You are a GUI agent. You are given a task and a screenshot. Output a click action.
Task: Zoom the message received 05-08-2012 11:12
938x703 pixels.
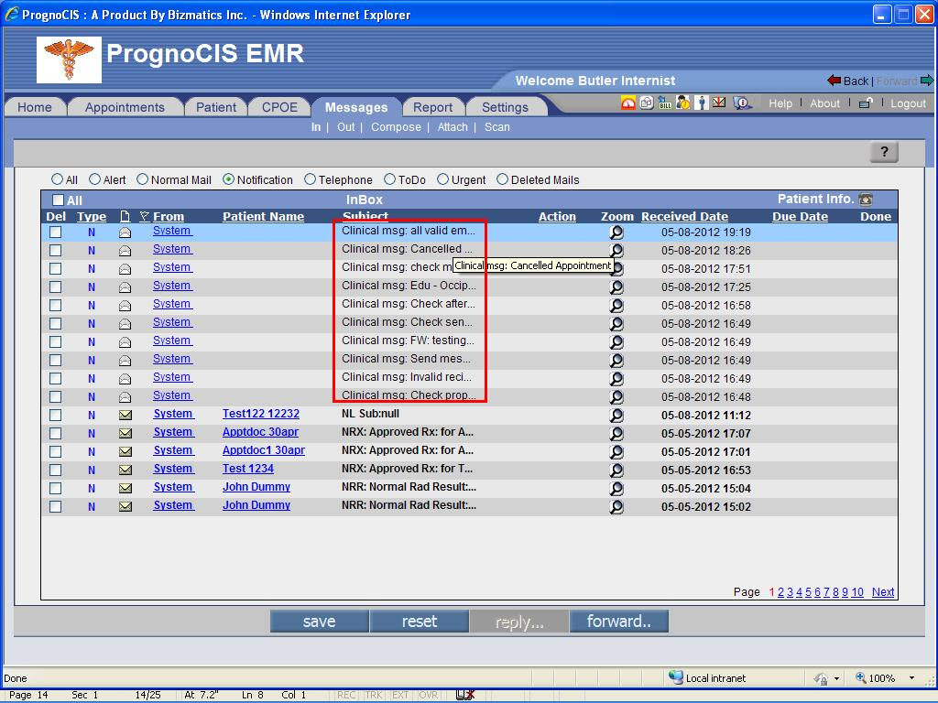(x=616, y=416)
